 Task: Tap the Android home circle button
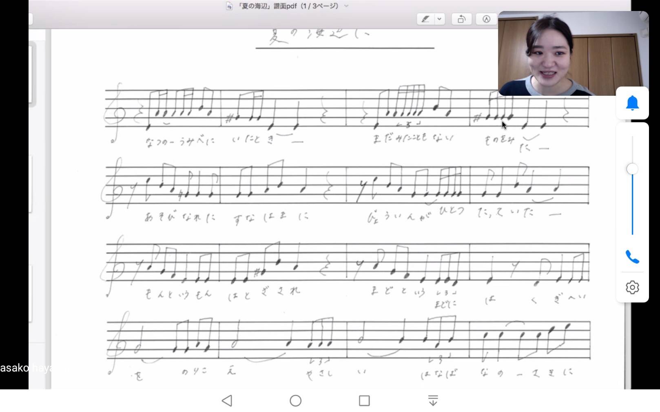pyautogui.click(x=295, y=401)
